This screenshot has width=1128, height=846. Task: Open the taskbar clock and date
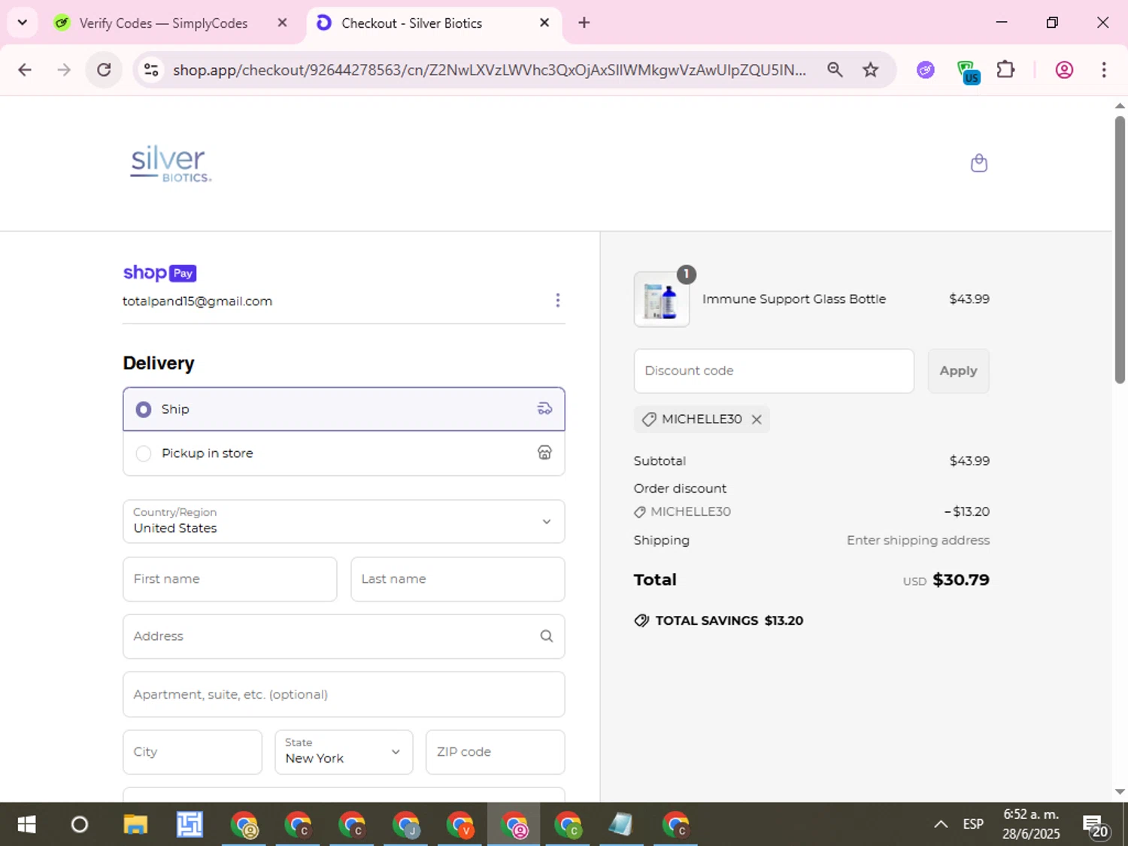(1031, 824)
